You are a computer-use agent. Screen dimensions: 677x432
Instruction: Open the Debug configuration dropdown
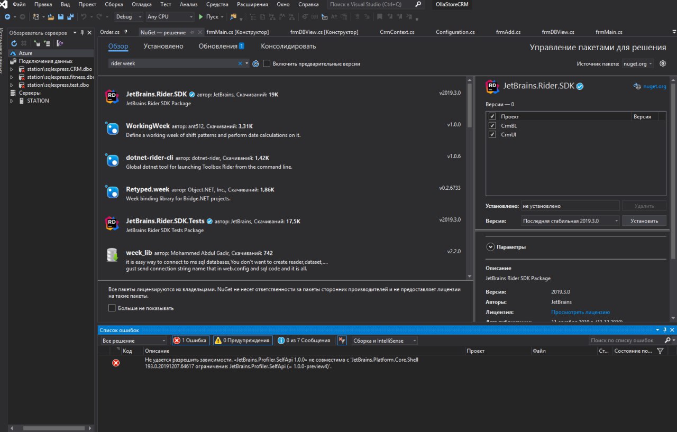click(127, 17)
